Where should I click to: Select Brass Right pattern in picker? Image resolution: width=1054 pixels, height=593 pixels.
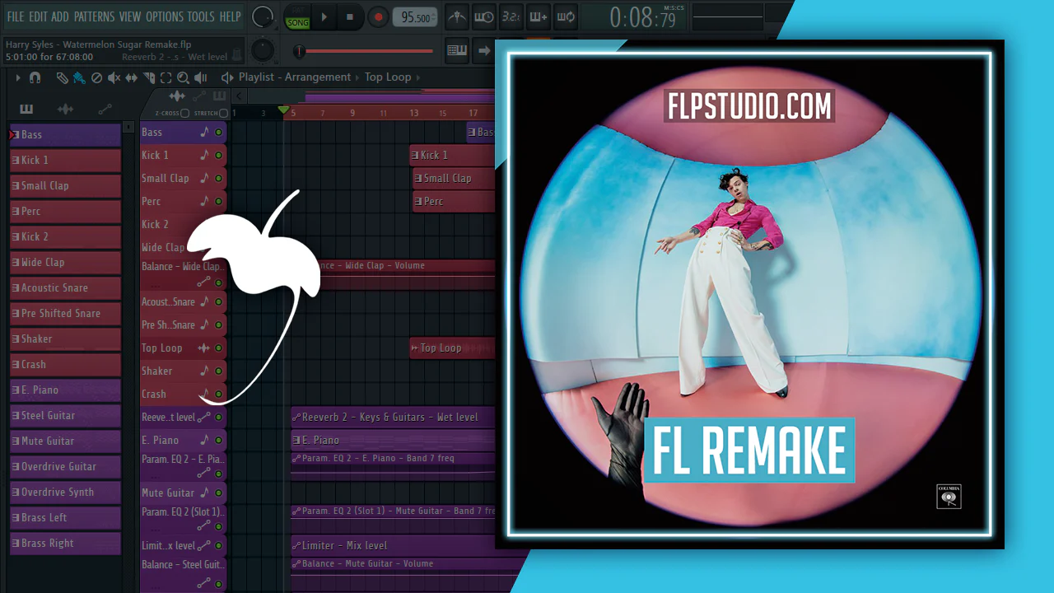(65, 544)
